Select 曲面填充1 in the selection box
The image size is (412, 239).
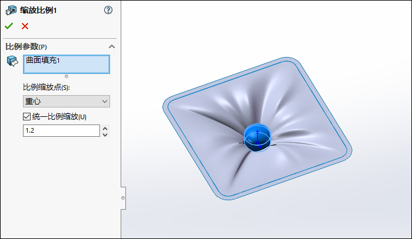pyautogui.click(x=43, y=60)
